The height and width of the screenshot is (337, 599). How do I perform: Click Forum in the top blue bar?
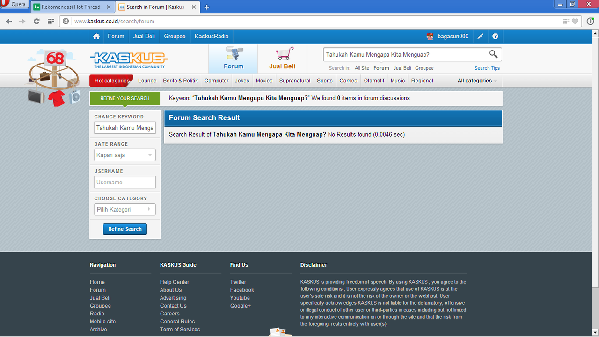tap(116, 37)
